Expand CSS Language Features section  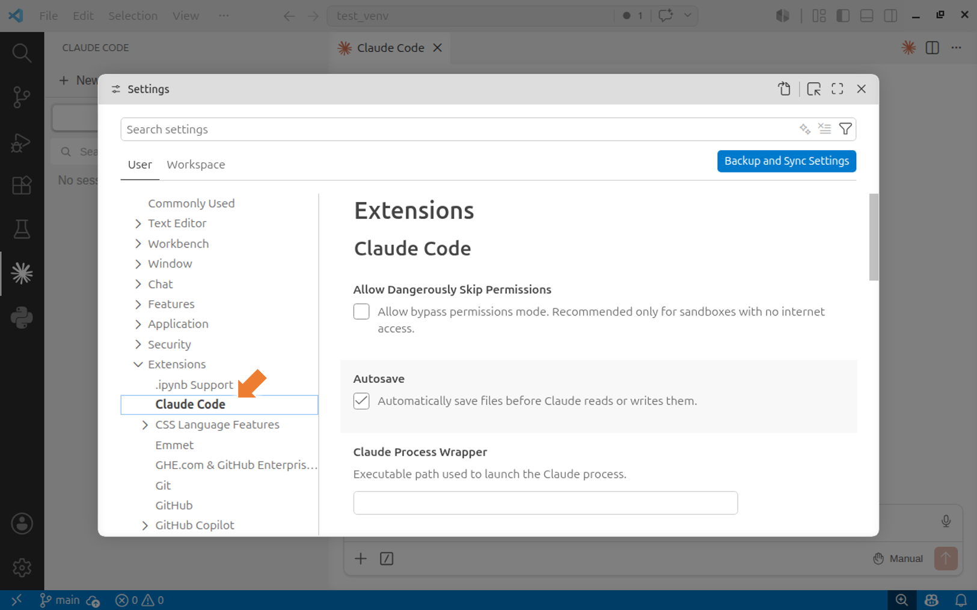pyautogui.click(x=145, y=425)
